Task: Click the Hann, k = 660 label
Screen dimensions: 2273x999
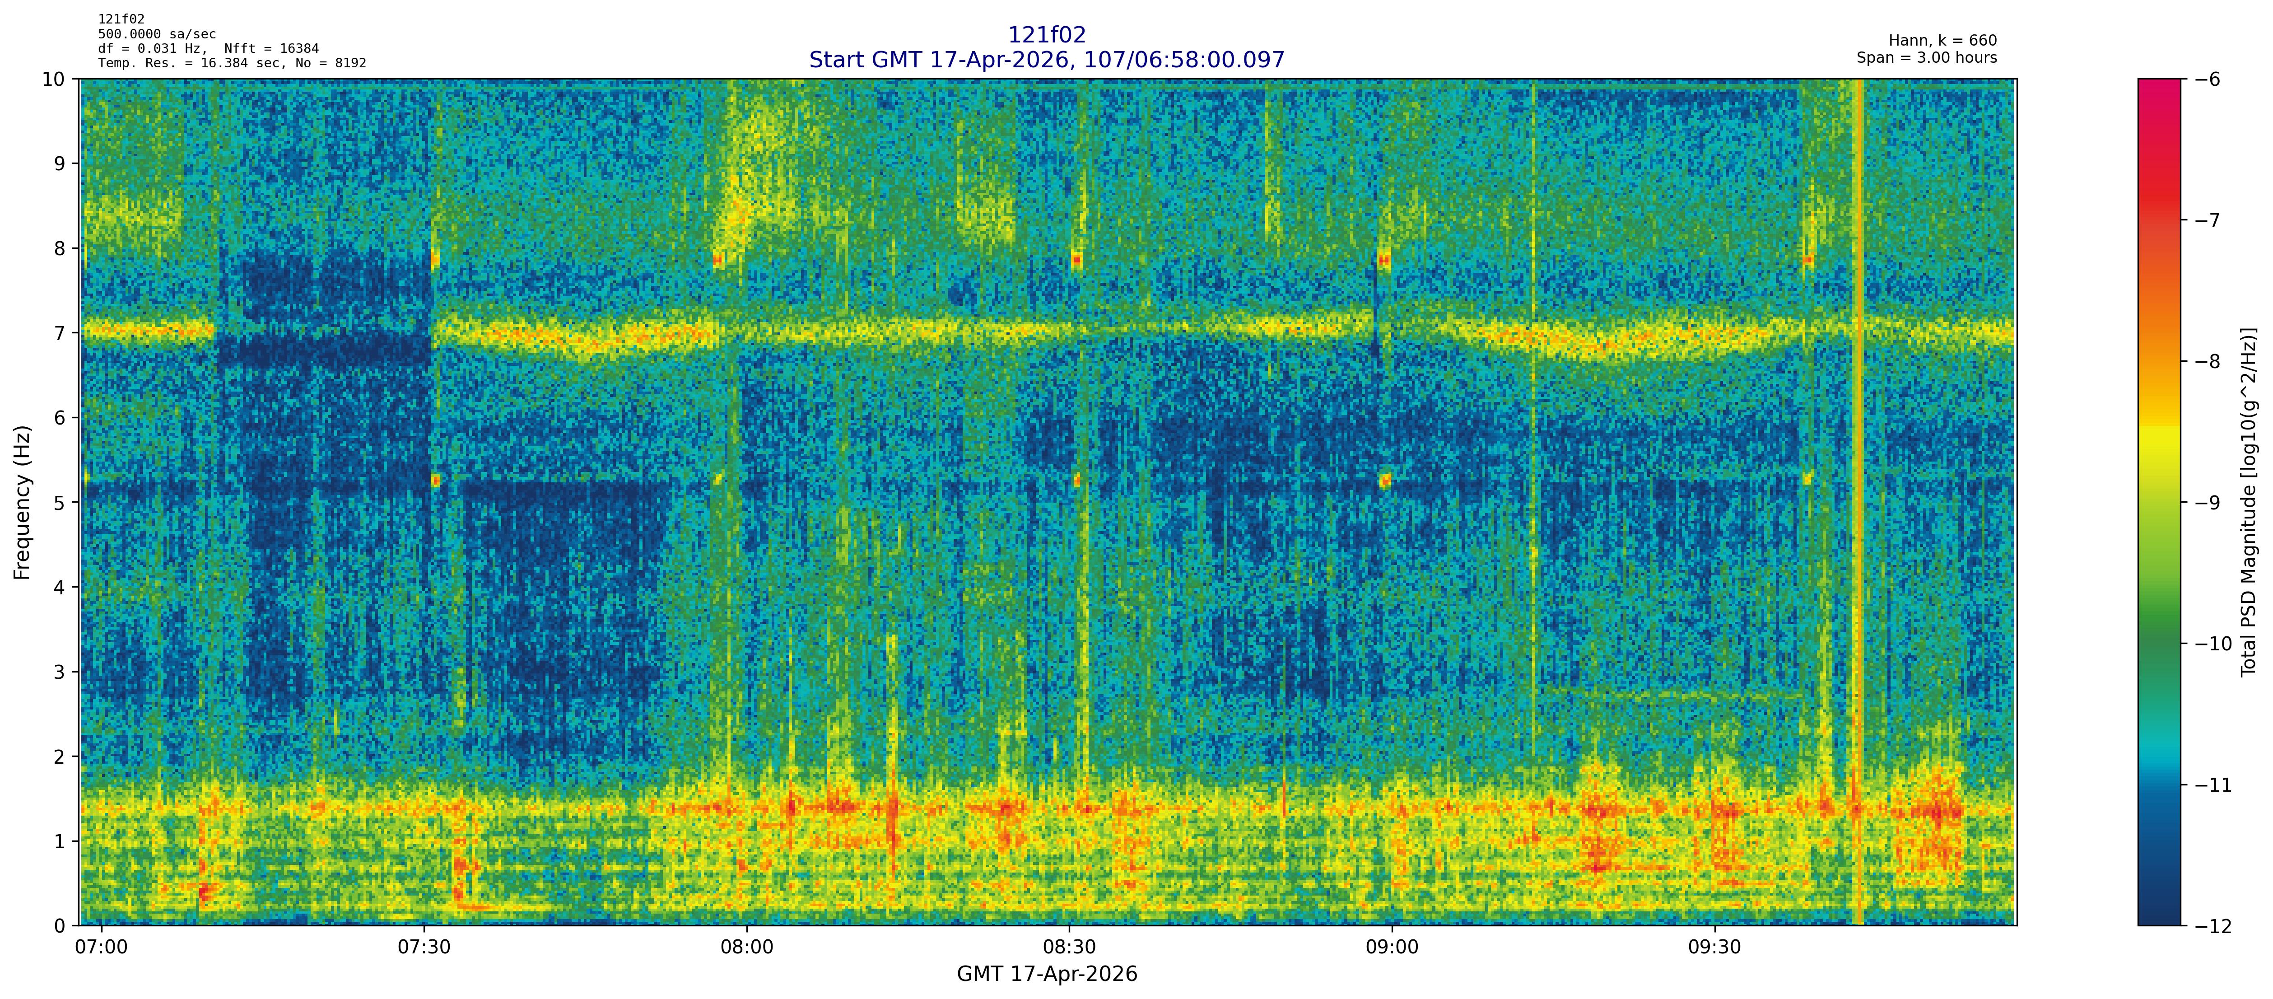Action: [1942, 41]
